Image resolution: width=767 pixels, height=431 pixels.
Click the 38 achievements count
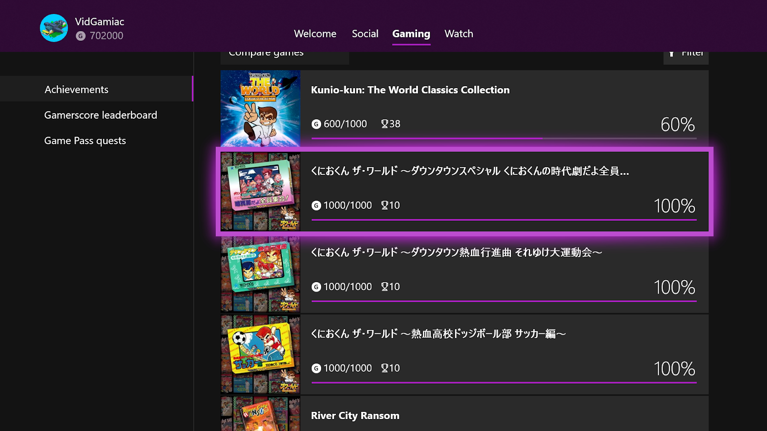(x=395, y=124)
